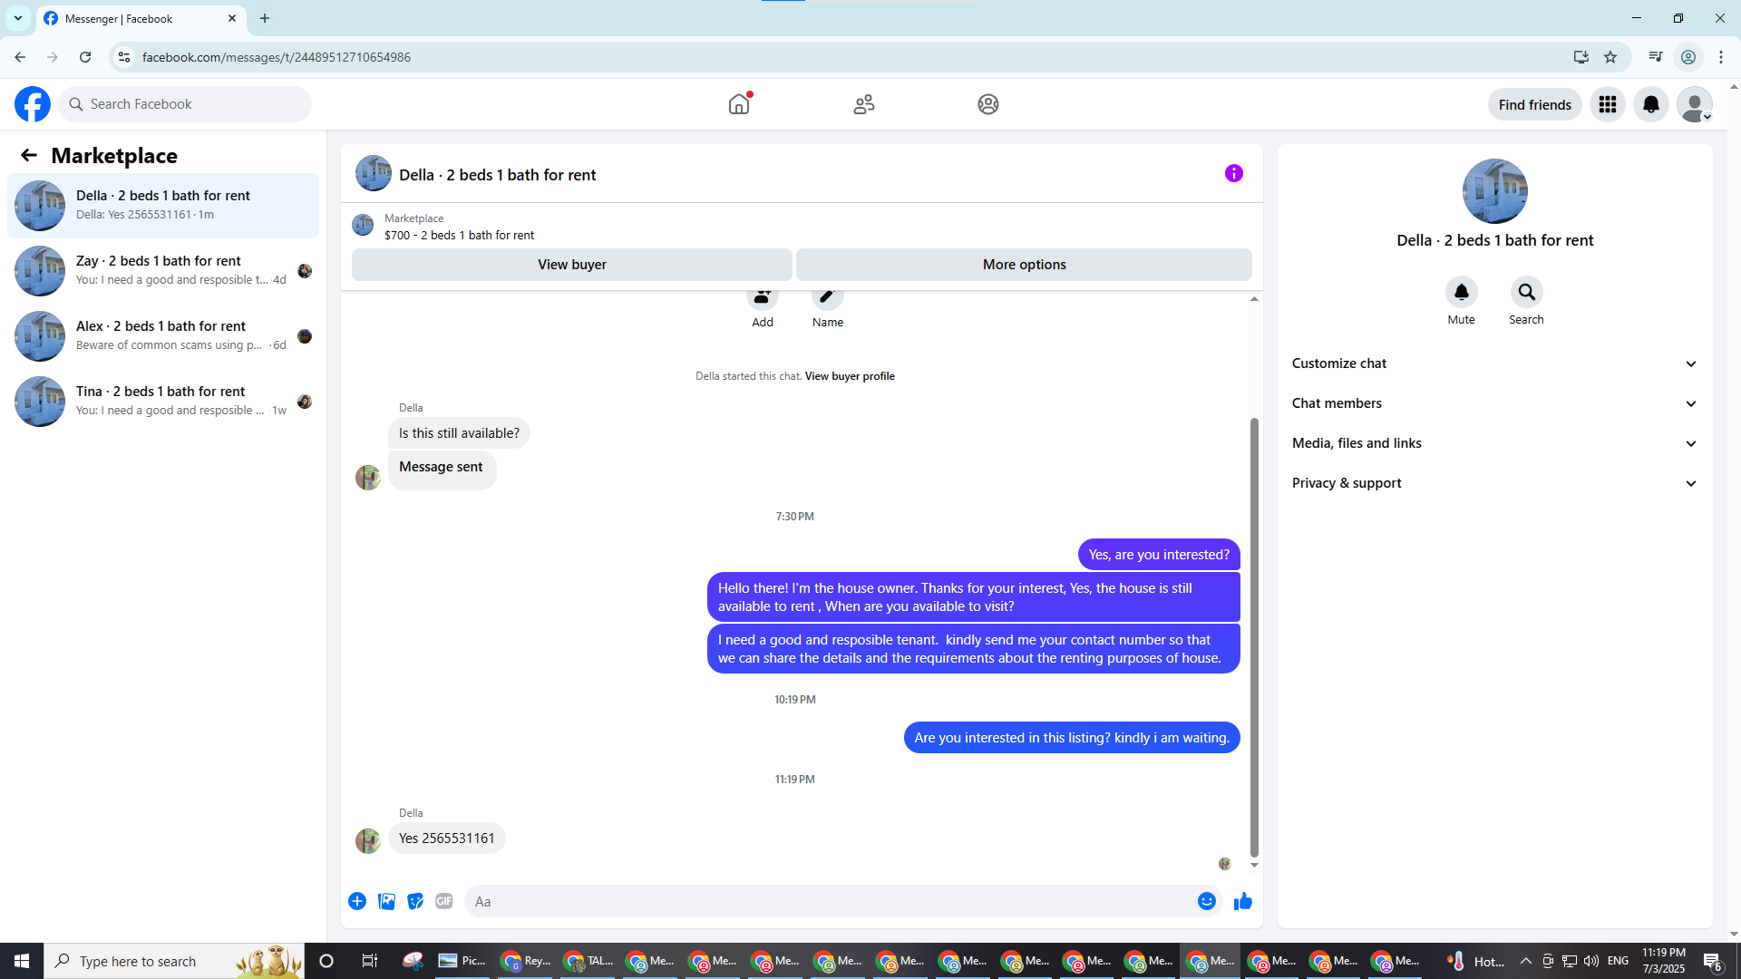Choose a GIF to send

(x=443, y=901)
